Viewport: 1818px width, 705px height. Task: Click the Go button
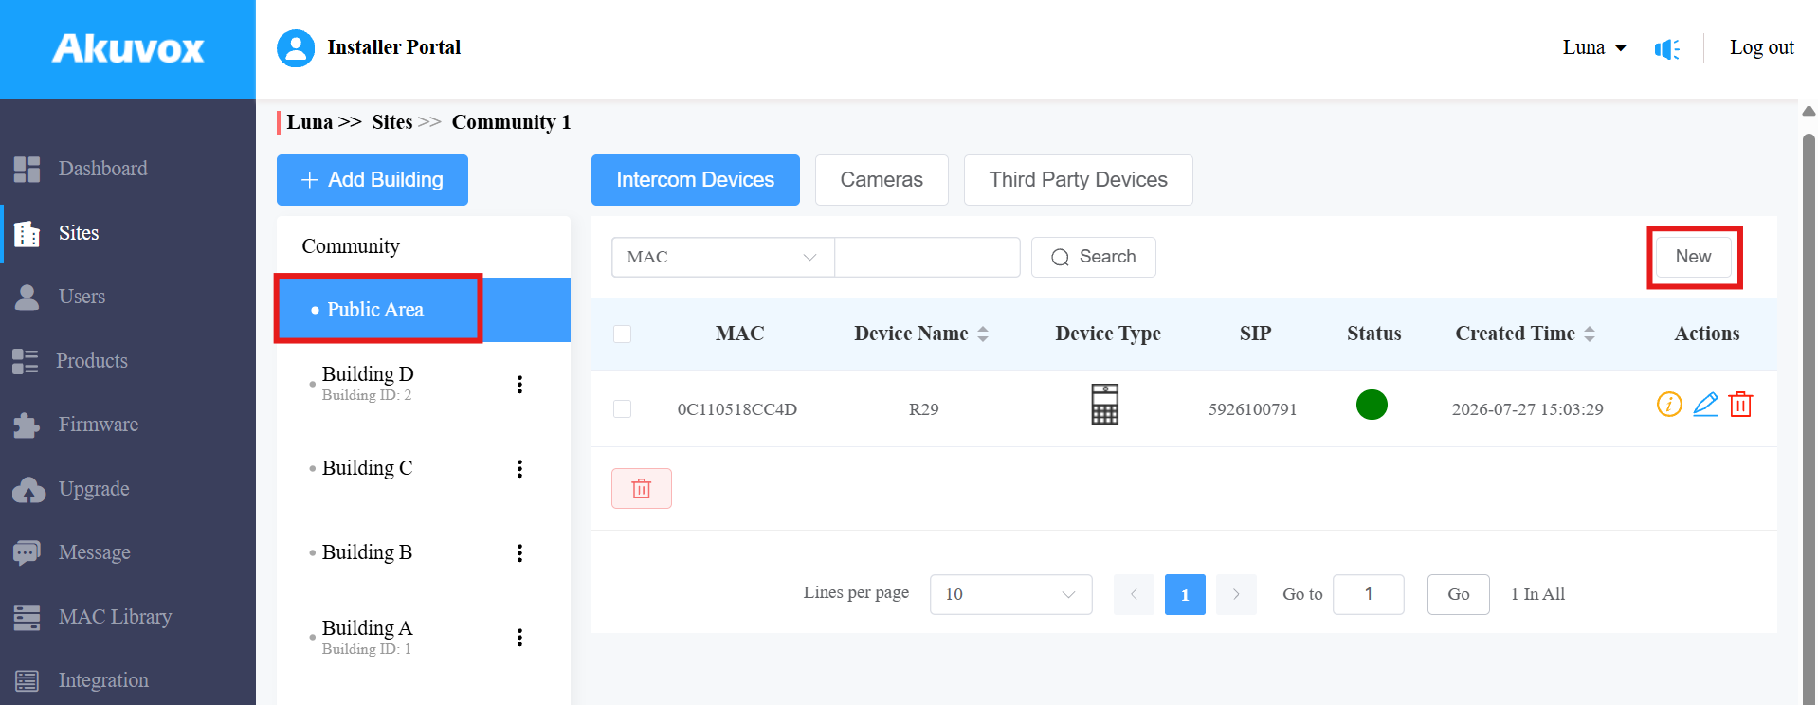(x=1459, y=594)
